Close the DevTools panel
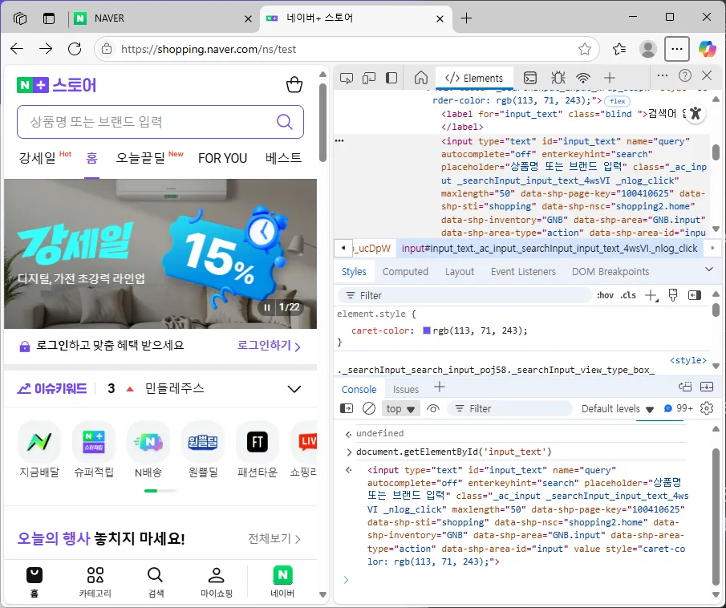The image size is (726, 608). [x=707, y=75]
